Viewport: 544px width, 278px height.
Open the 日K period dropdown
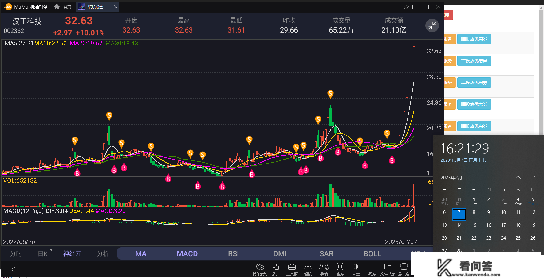(44, 253)
